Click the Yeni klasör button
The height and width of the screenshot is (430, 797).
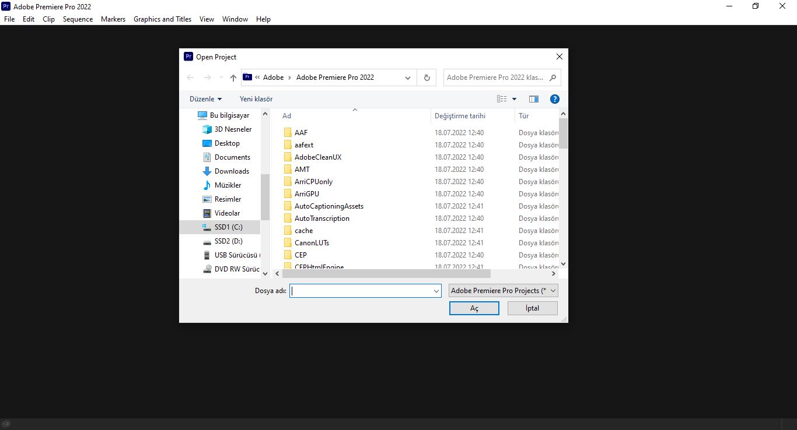click(256, 99)
